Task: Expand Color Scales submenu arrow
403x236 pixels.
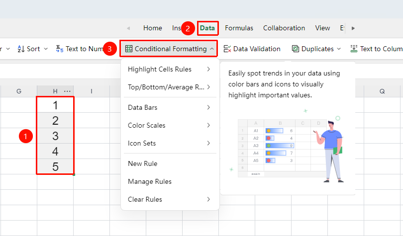Action: [x=208, y=125]
